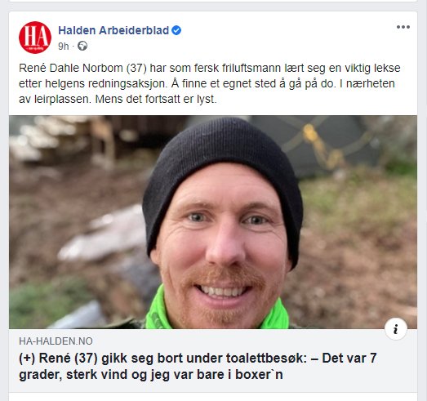Click the info icon on link preview
The image size is (427, 401).
(x=396, y=329)
